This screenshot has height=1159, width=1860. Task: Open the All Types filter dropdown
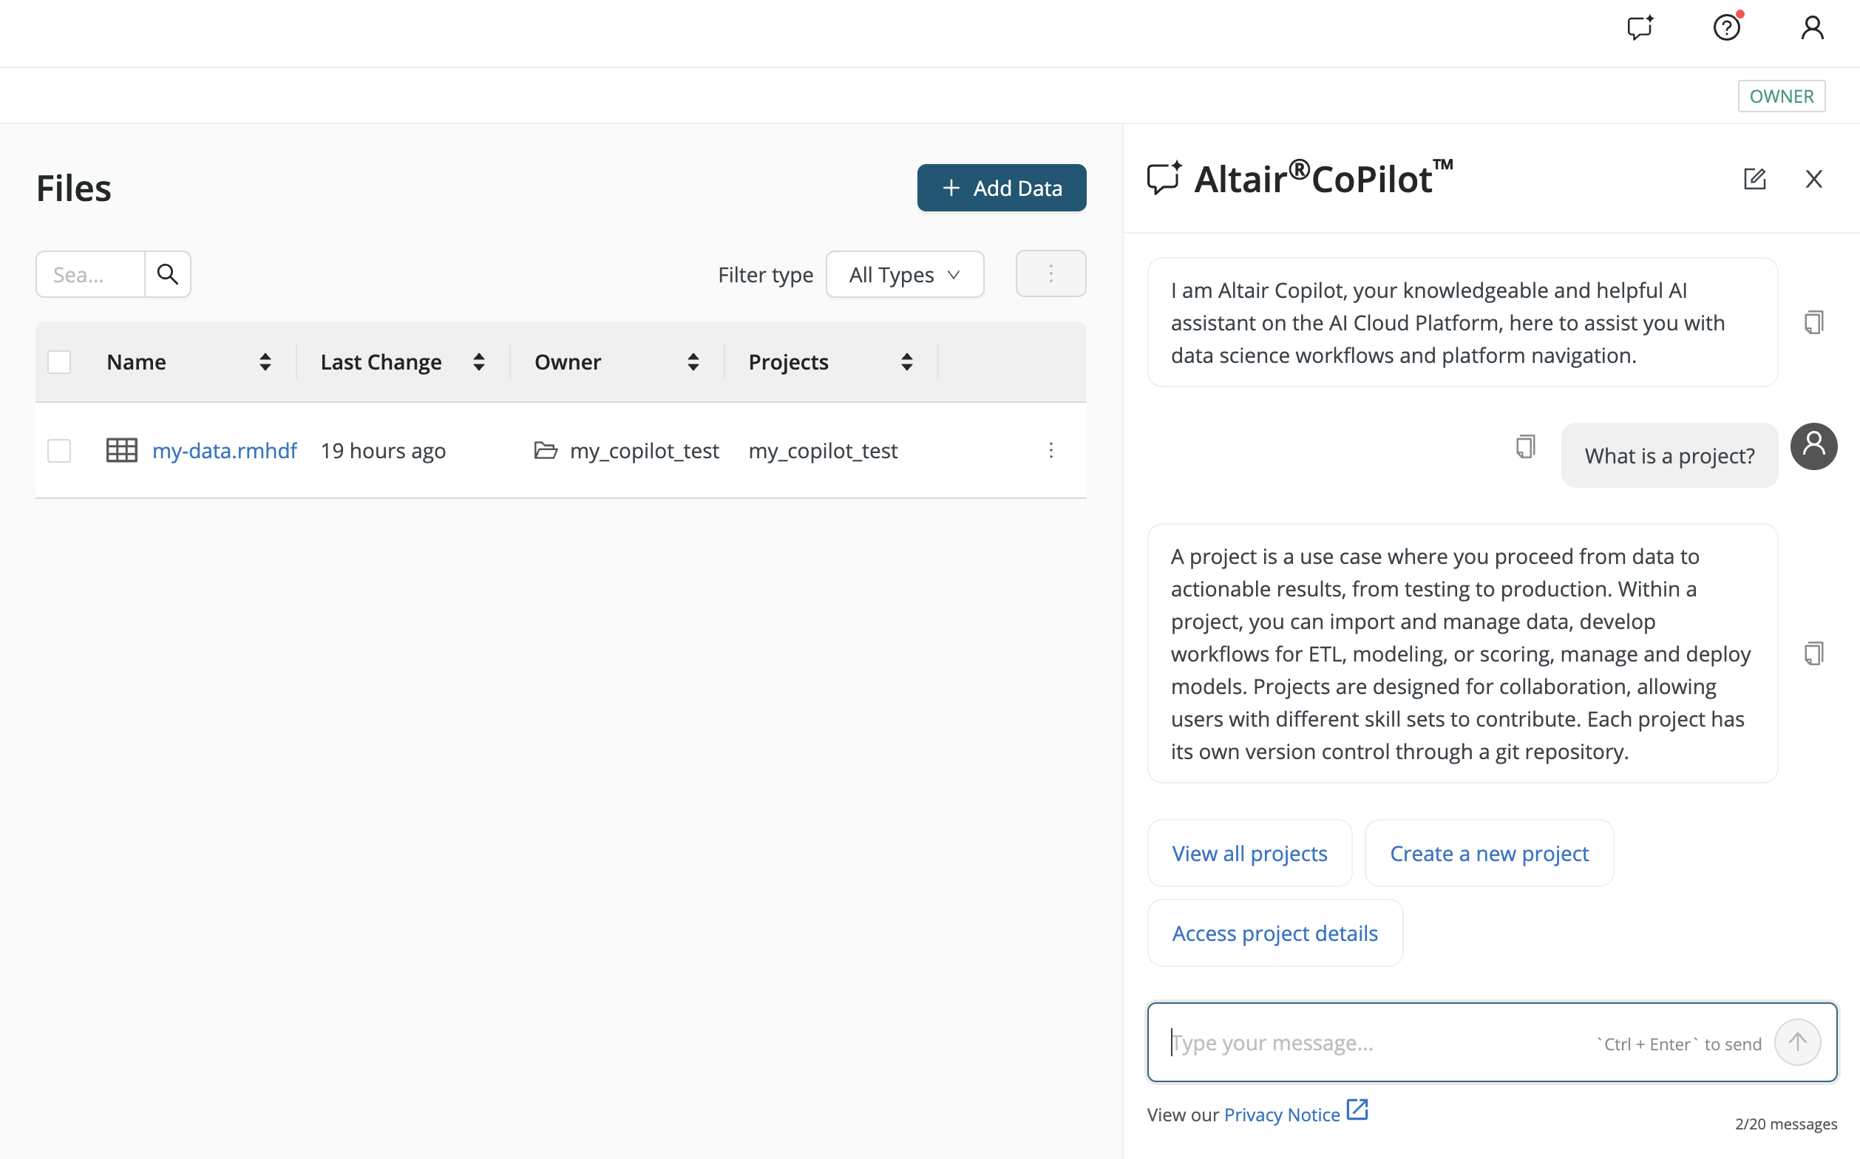905,273
